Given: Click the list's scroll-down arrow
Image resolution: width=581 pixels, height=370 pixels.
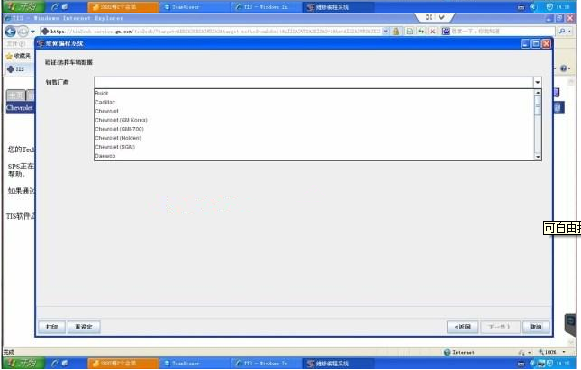Looking at the screenshot, I should [x=538, y=157].
